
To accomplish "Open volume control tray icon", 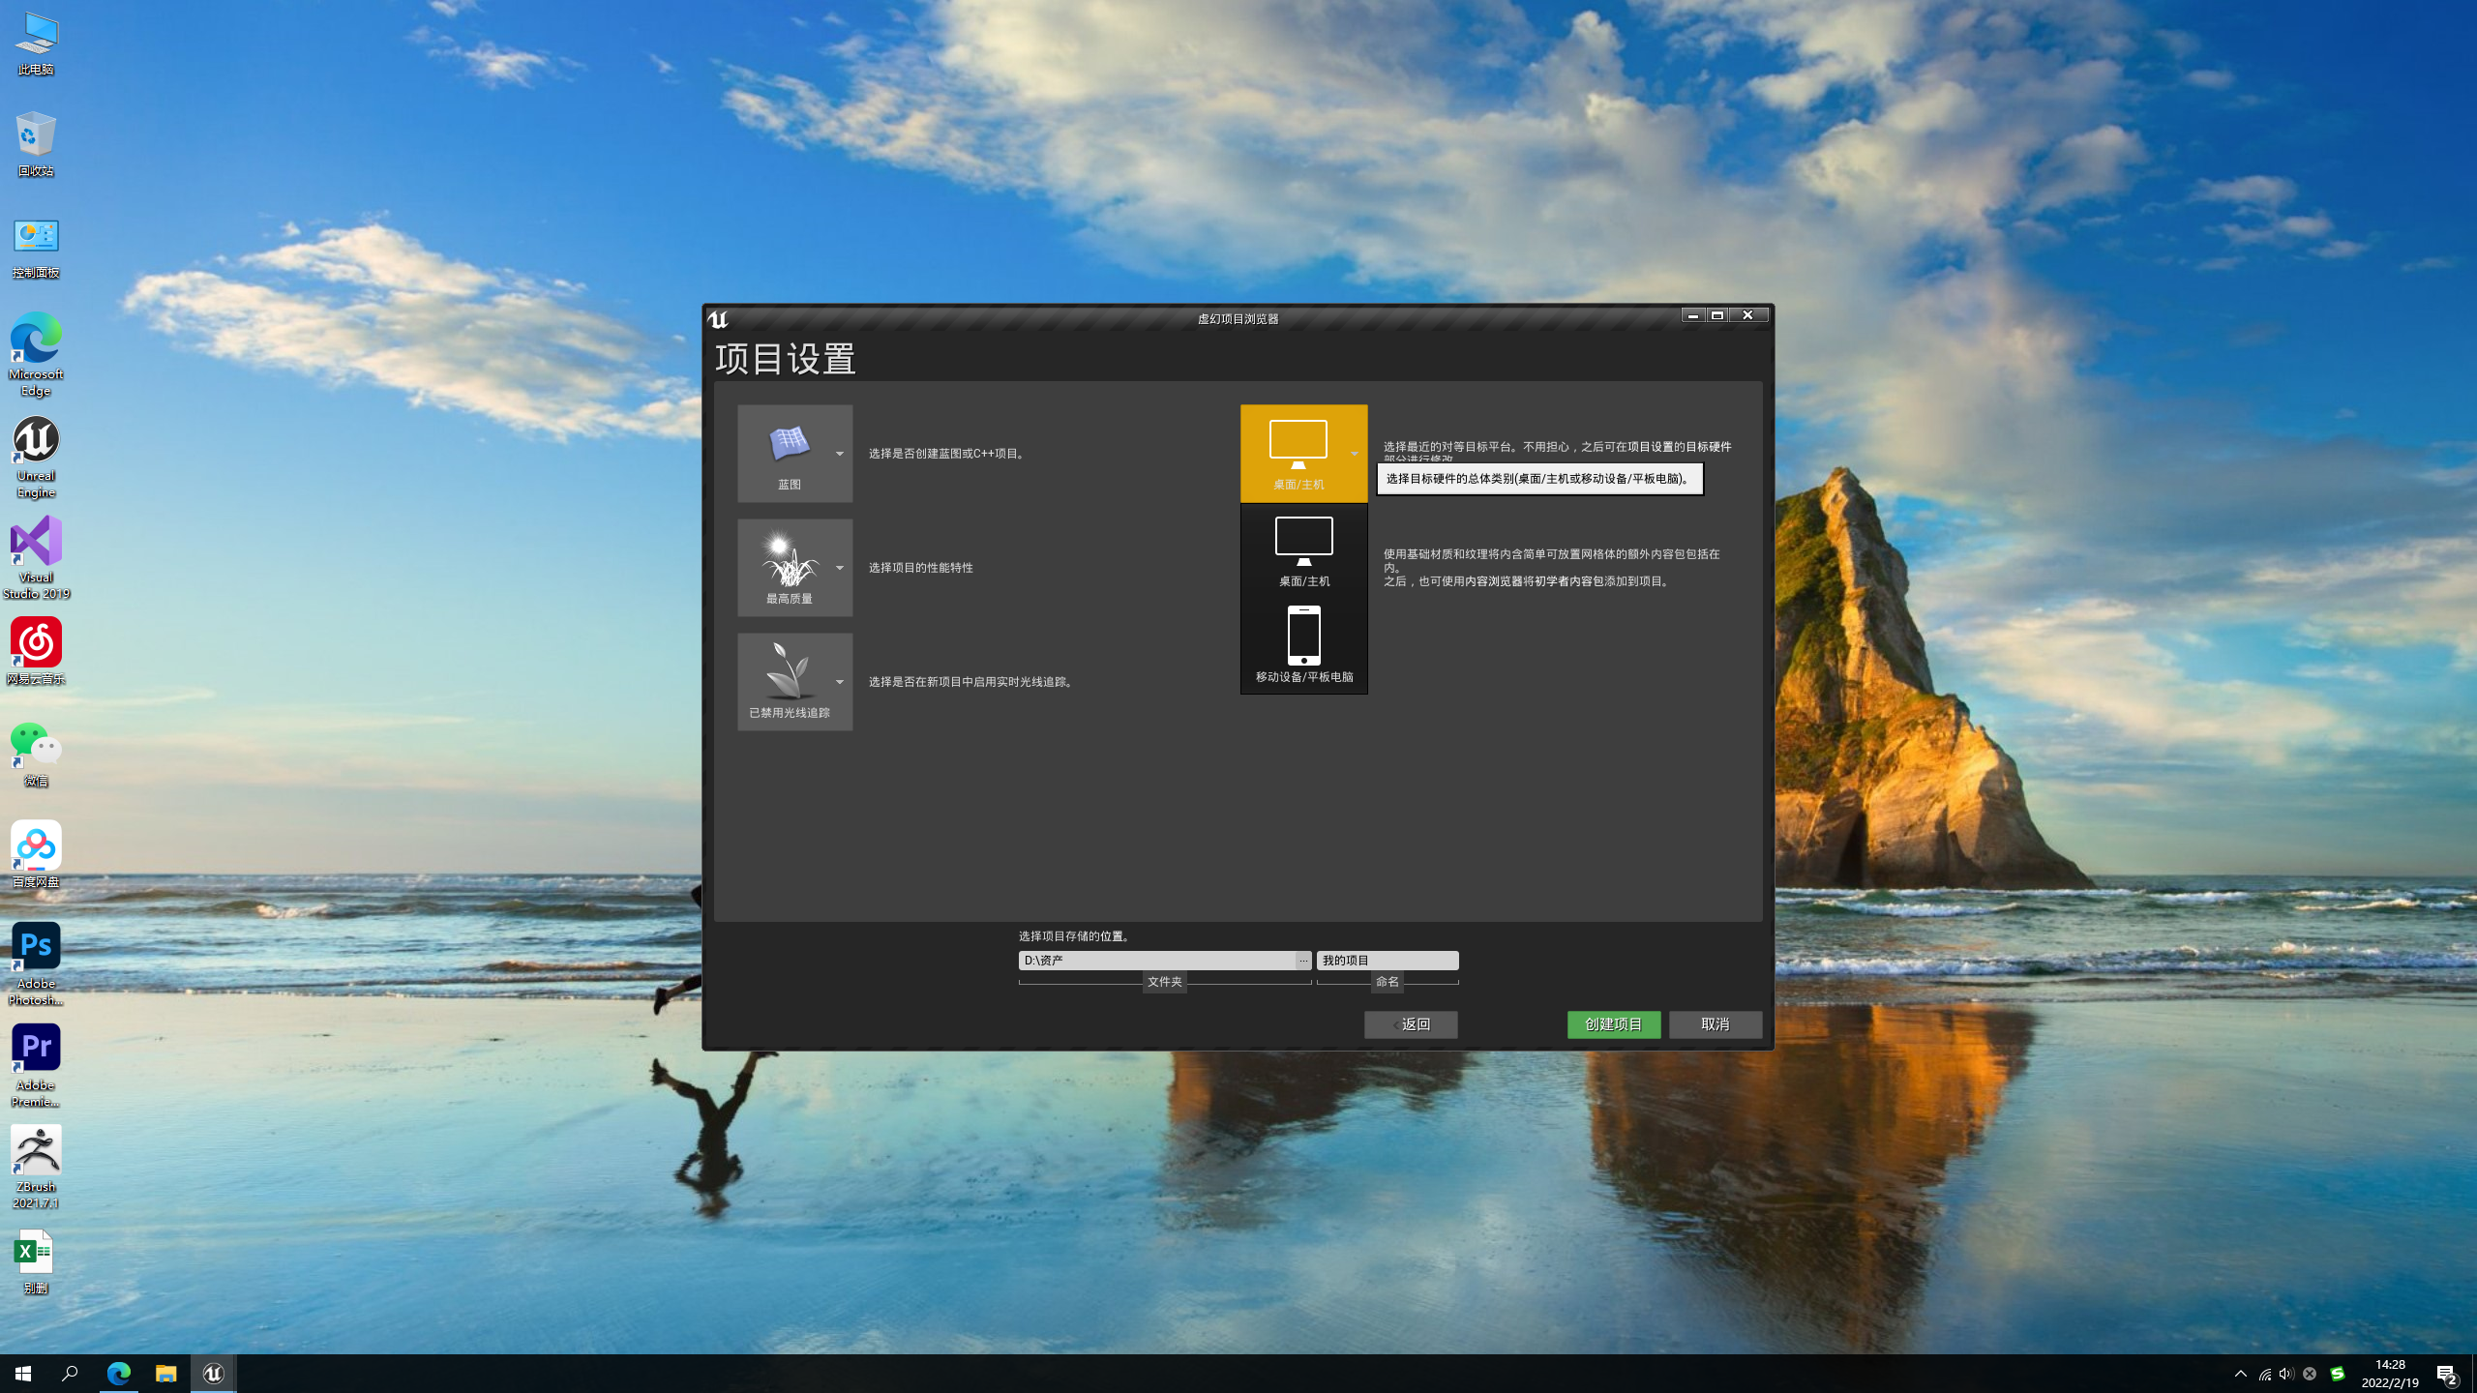I will click(x=2286, y=1374).
